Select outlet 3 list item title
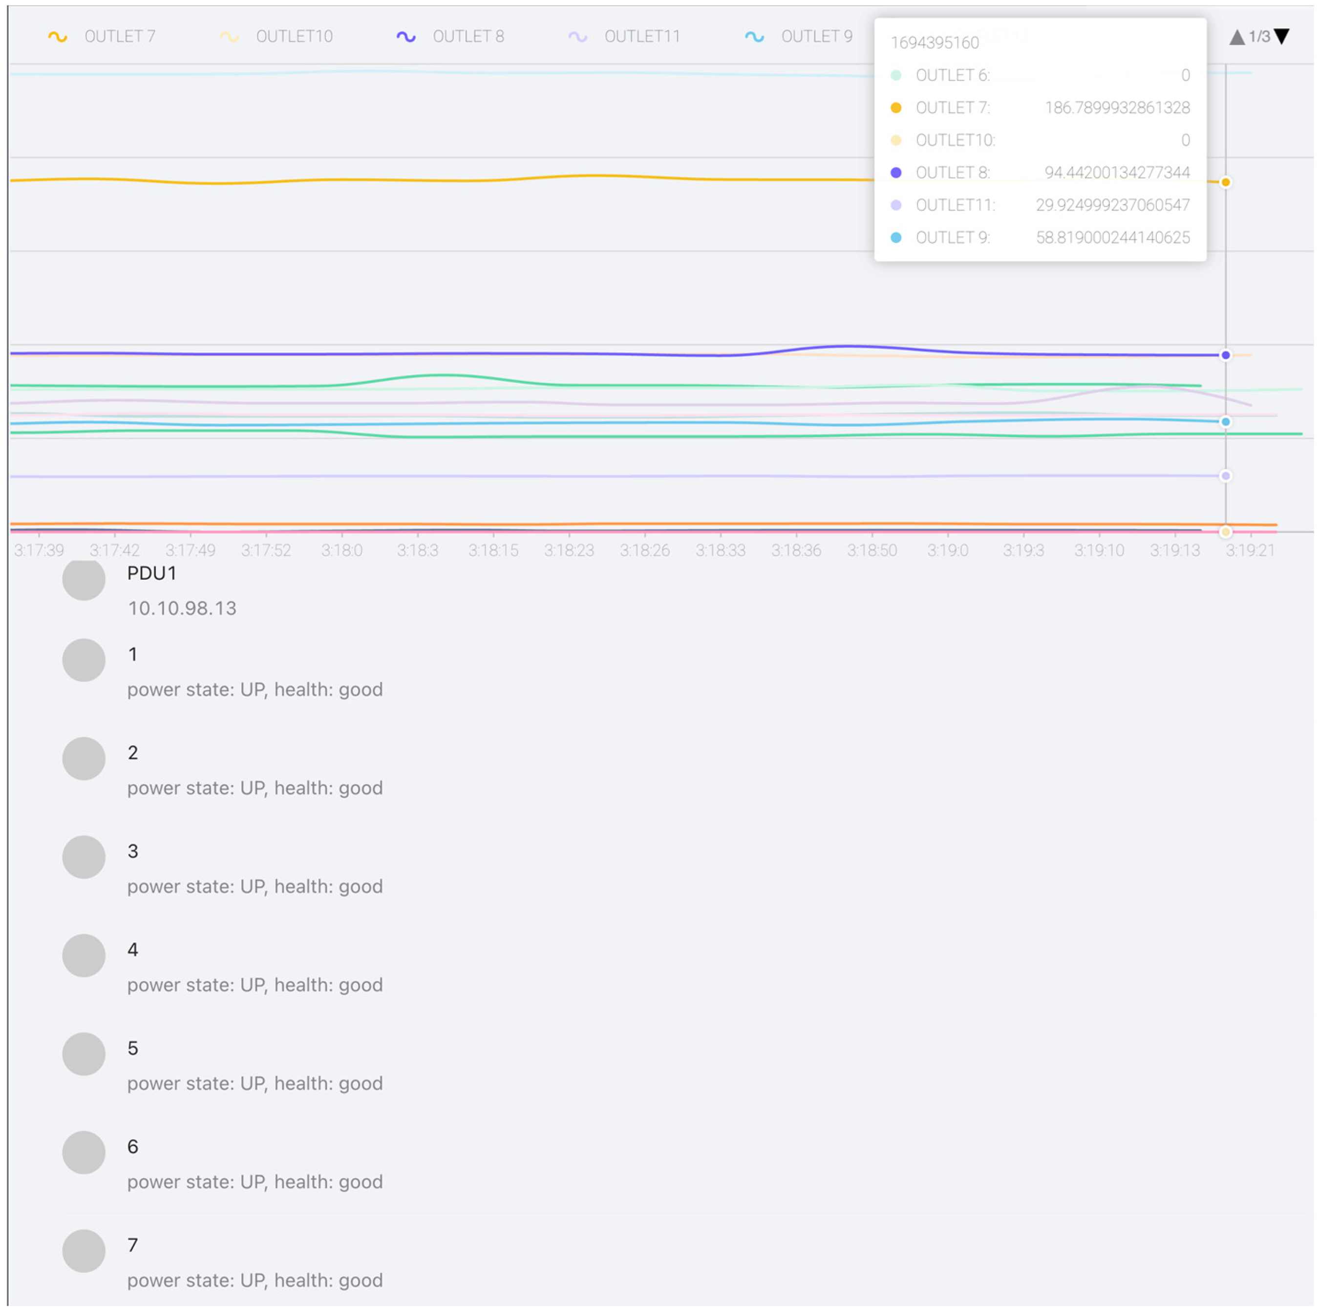The image size is (1319, 1312). tap(132, 851)
